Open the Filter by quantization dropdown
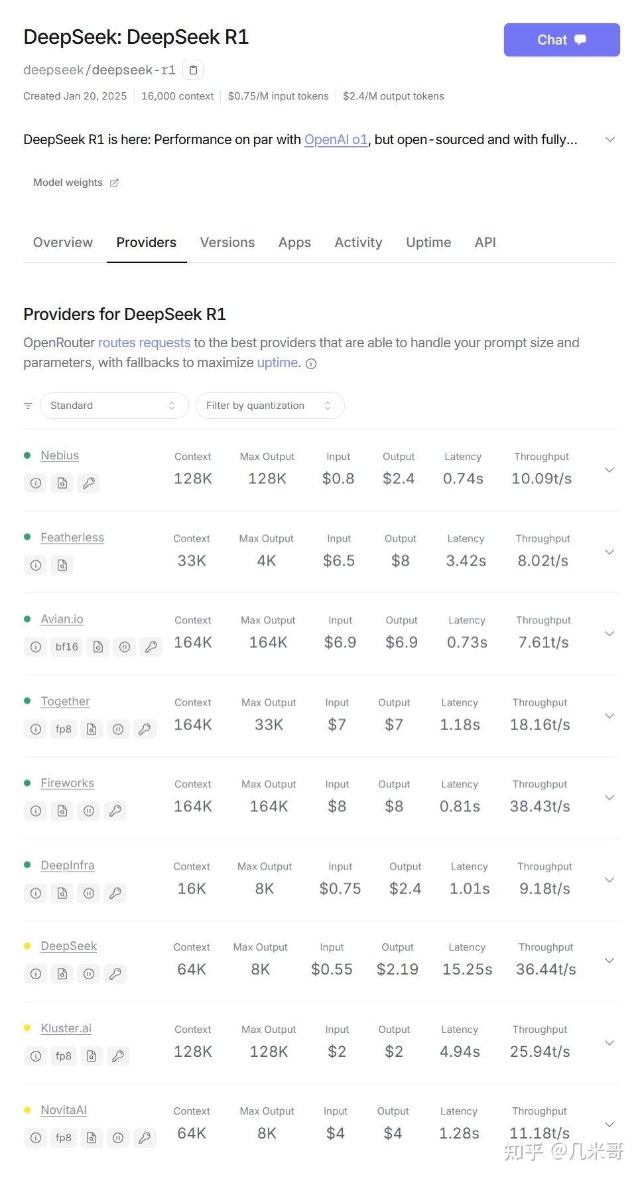The image size is (640, 1177). pyautogui.click(x=270, y=405)
